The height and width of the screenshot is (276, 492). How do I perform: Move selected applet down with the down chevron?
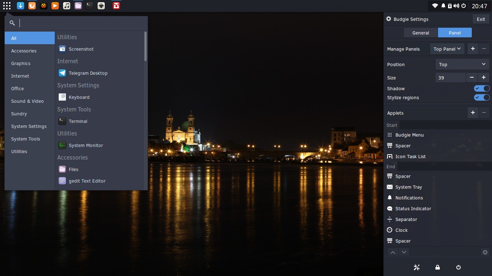point(404,252)
